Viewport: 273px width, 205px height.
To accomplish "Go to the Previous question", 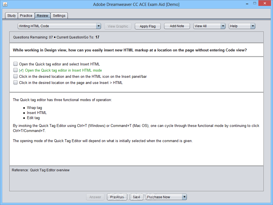I will [x=117, y=197].
